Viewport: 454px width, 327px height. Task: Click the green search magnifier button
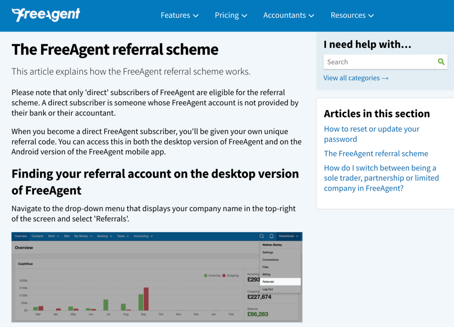[441, 62]
